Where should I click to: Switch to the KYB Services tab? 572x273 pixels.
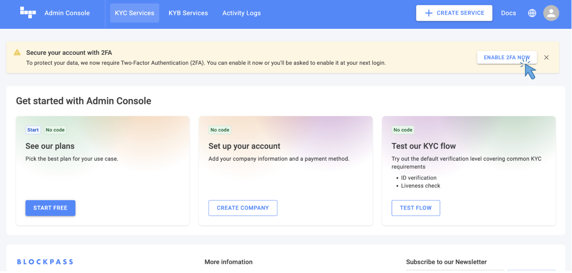click(188, 13)
